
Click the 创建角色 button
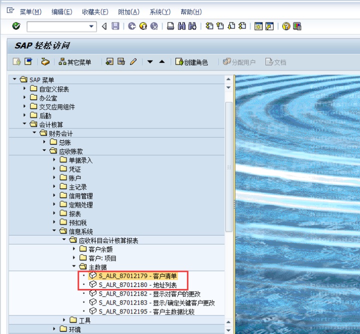[x=191, y=62]
